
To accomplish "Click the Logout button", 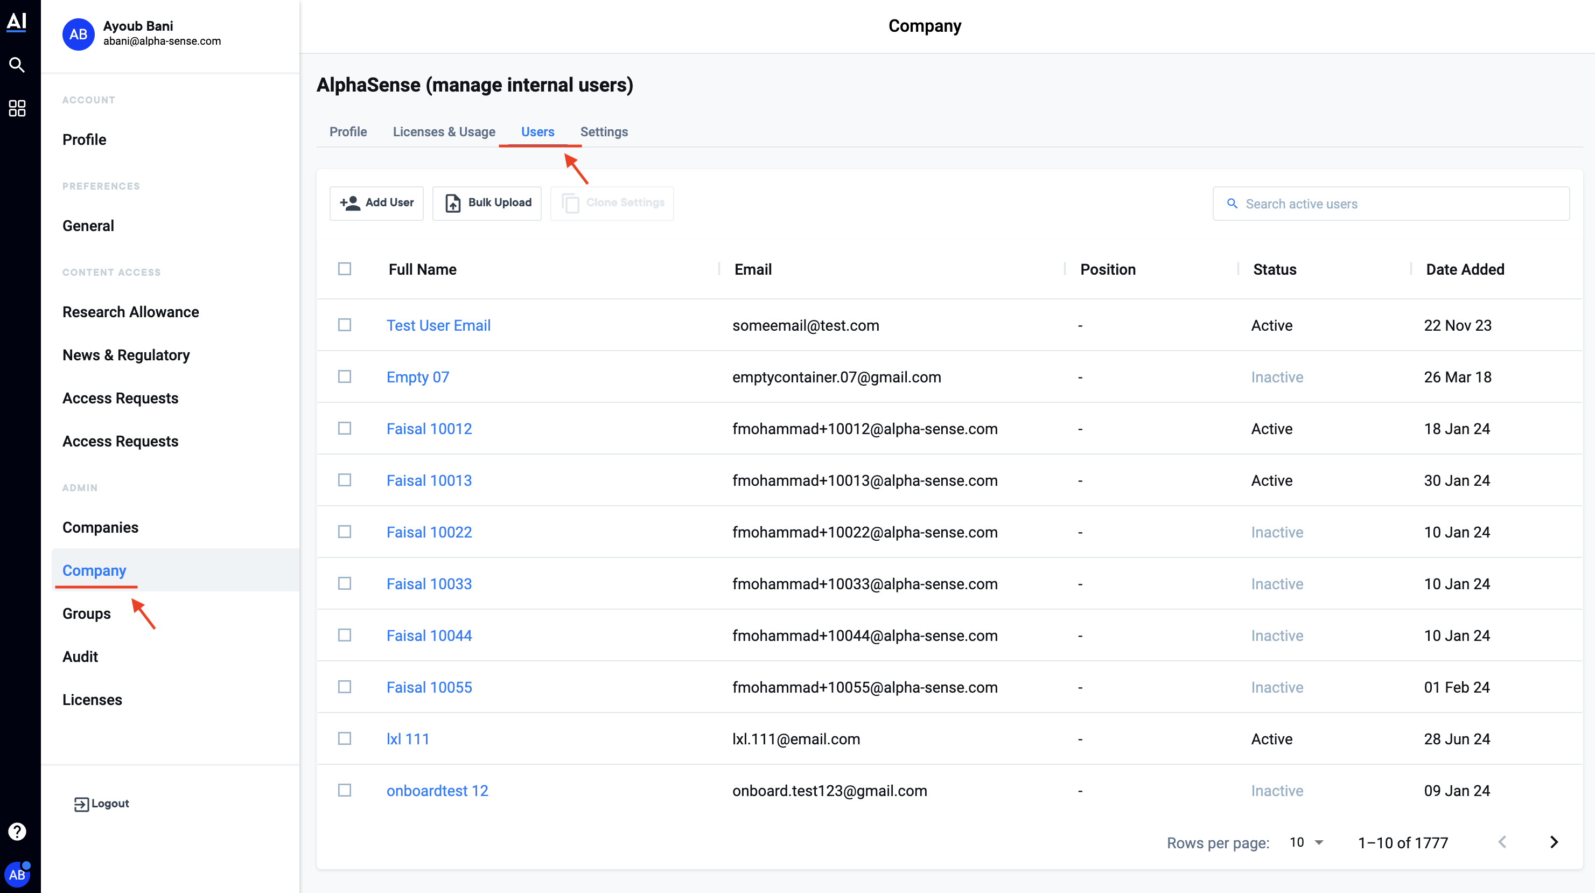I will (x=102, y=804).
